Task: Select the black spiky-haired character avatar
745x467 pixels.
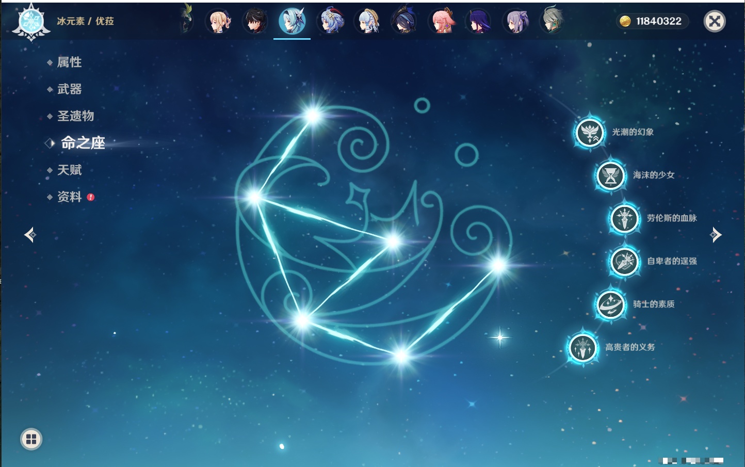Action: (x=255, y=21)
